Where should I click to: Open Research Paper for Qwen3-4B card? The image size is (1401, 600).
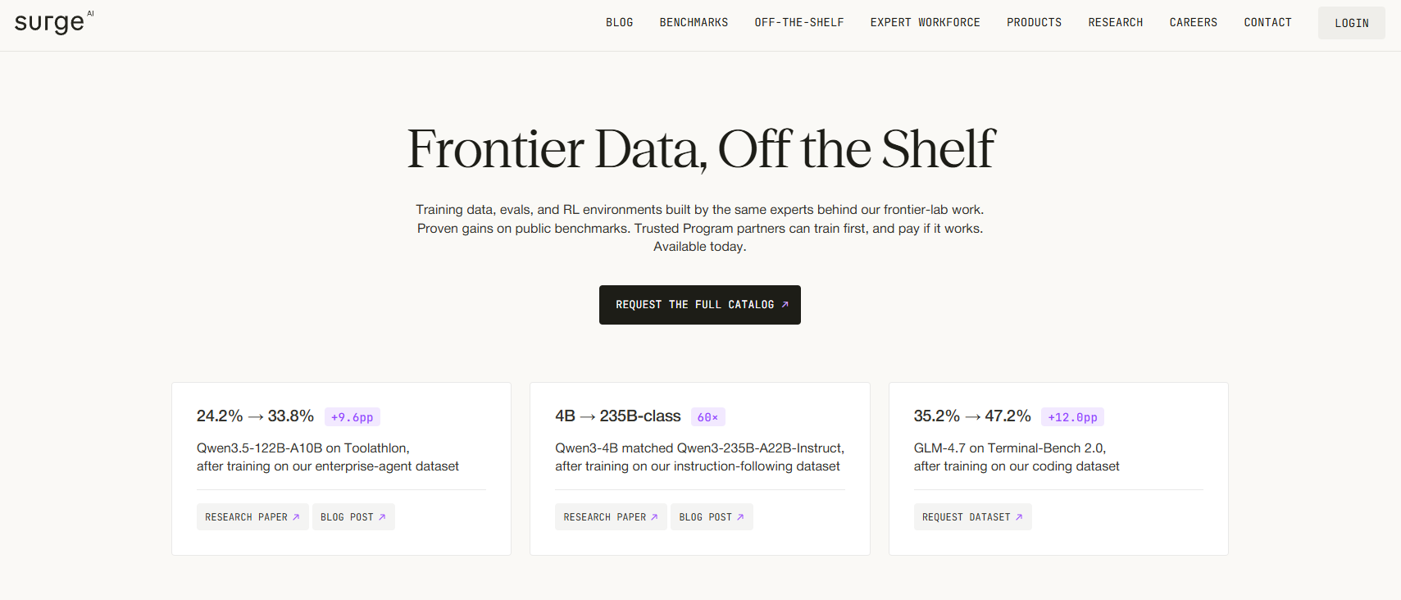[611, 517]
